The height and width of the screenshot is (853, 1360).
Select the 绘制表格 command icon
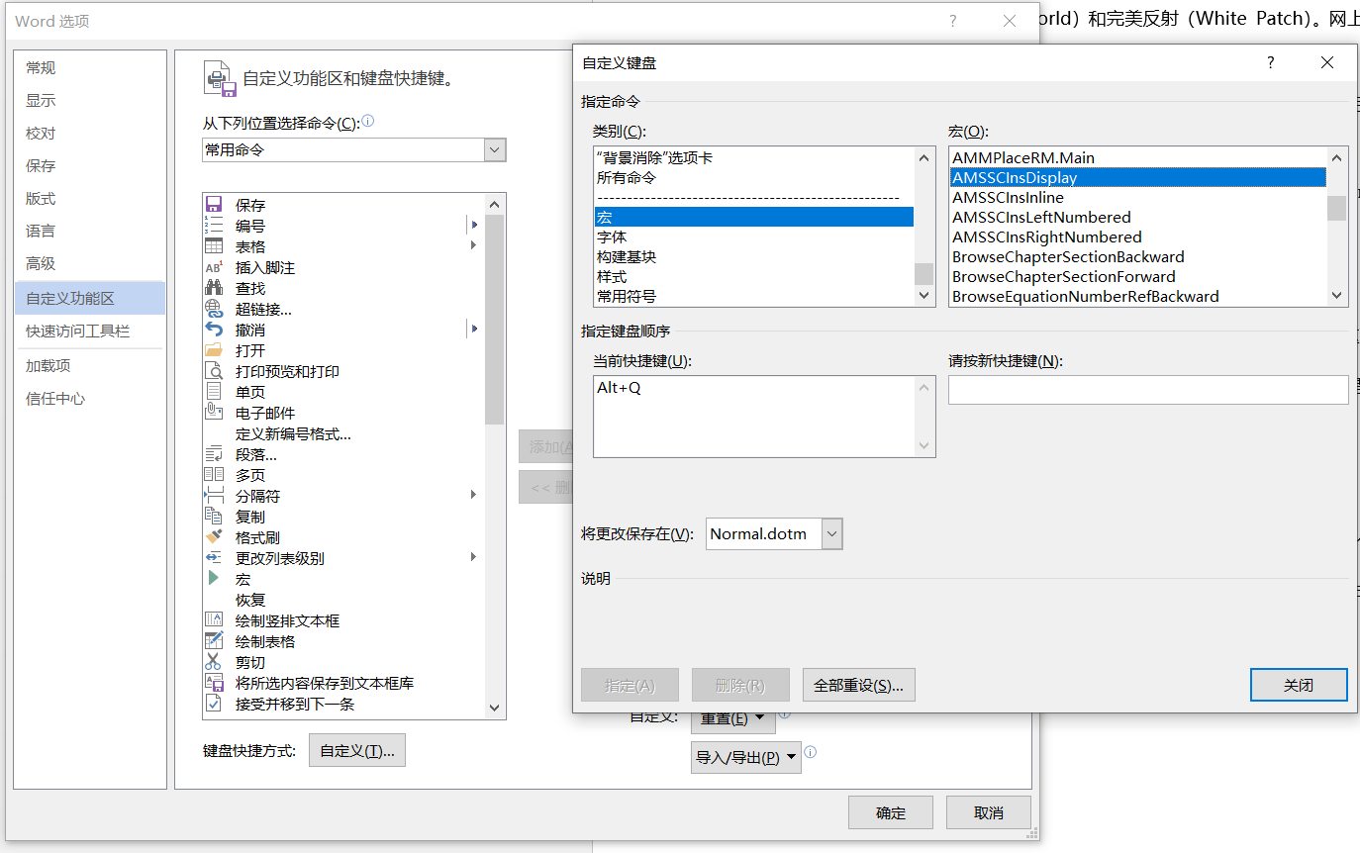214,640
